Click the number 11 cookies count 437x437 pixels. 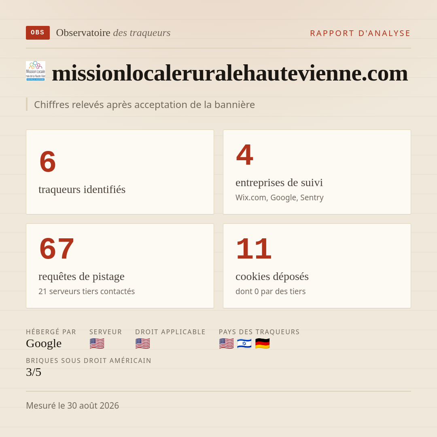pos(254,248)
